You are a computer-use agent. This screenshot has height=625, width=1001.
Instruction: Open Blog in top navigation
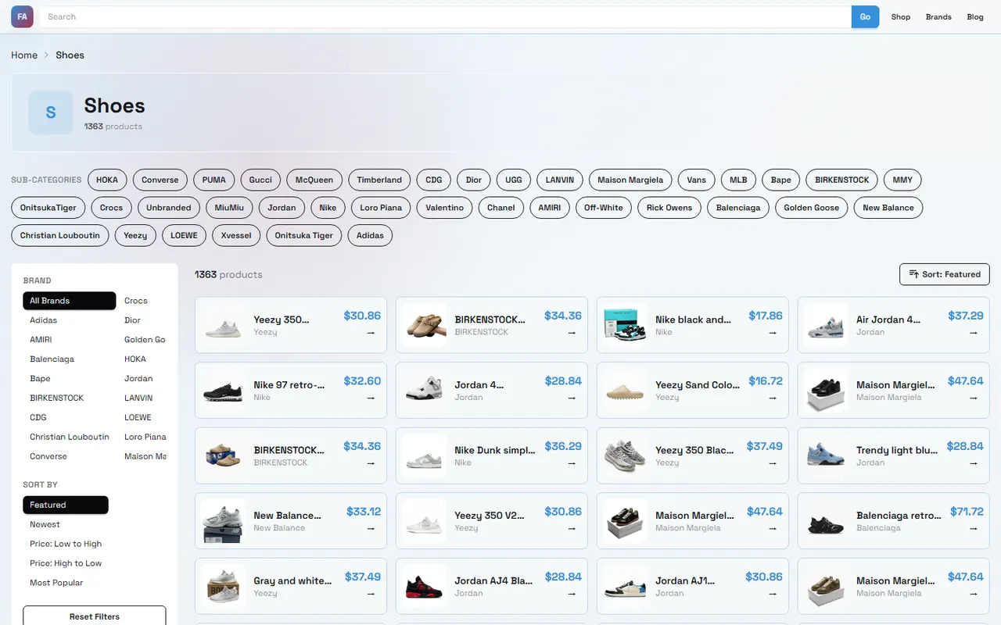975,17
